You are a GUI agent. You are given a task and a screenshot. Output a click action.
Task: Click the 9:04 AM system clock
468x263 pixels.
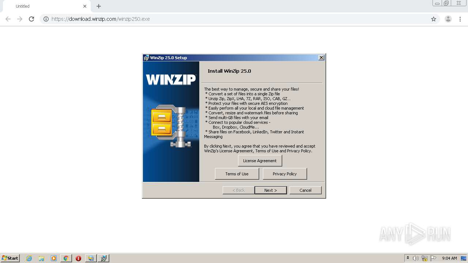click(449, 258)
